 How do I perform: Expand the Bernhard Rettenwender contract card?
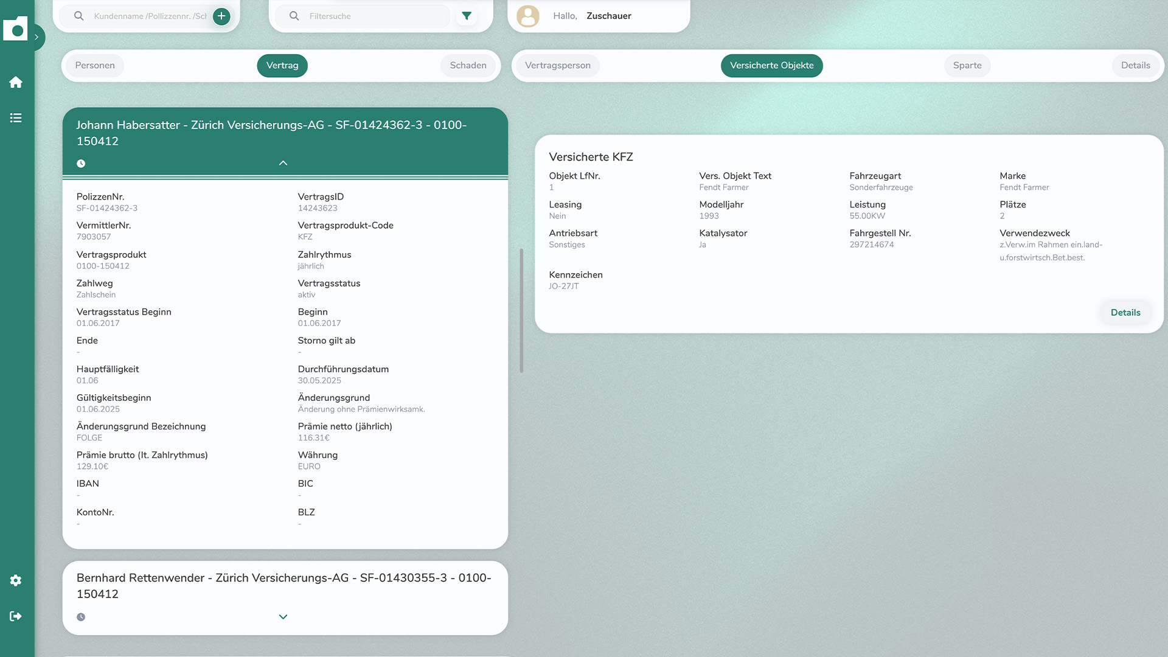[x=283, y=617]
